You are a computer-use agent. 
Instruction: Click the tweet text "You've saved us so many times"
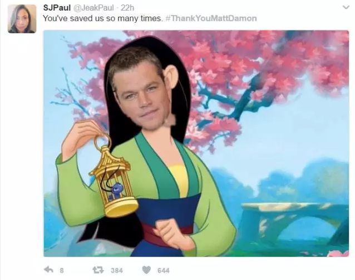[102, 18]
